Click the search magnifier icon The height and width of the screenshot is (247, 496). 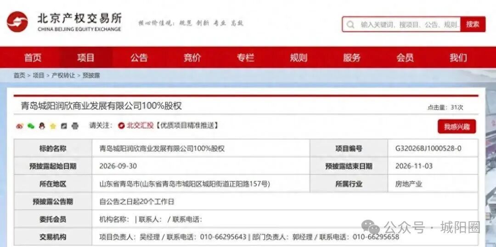click(x=350, y=25)
